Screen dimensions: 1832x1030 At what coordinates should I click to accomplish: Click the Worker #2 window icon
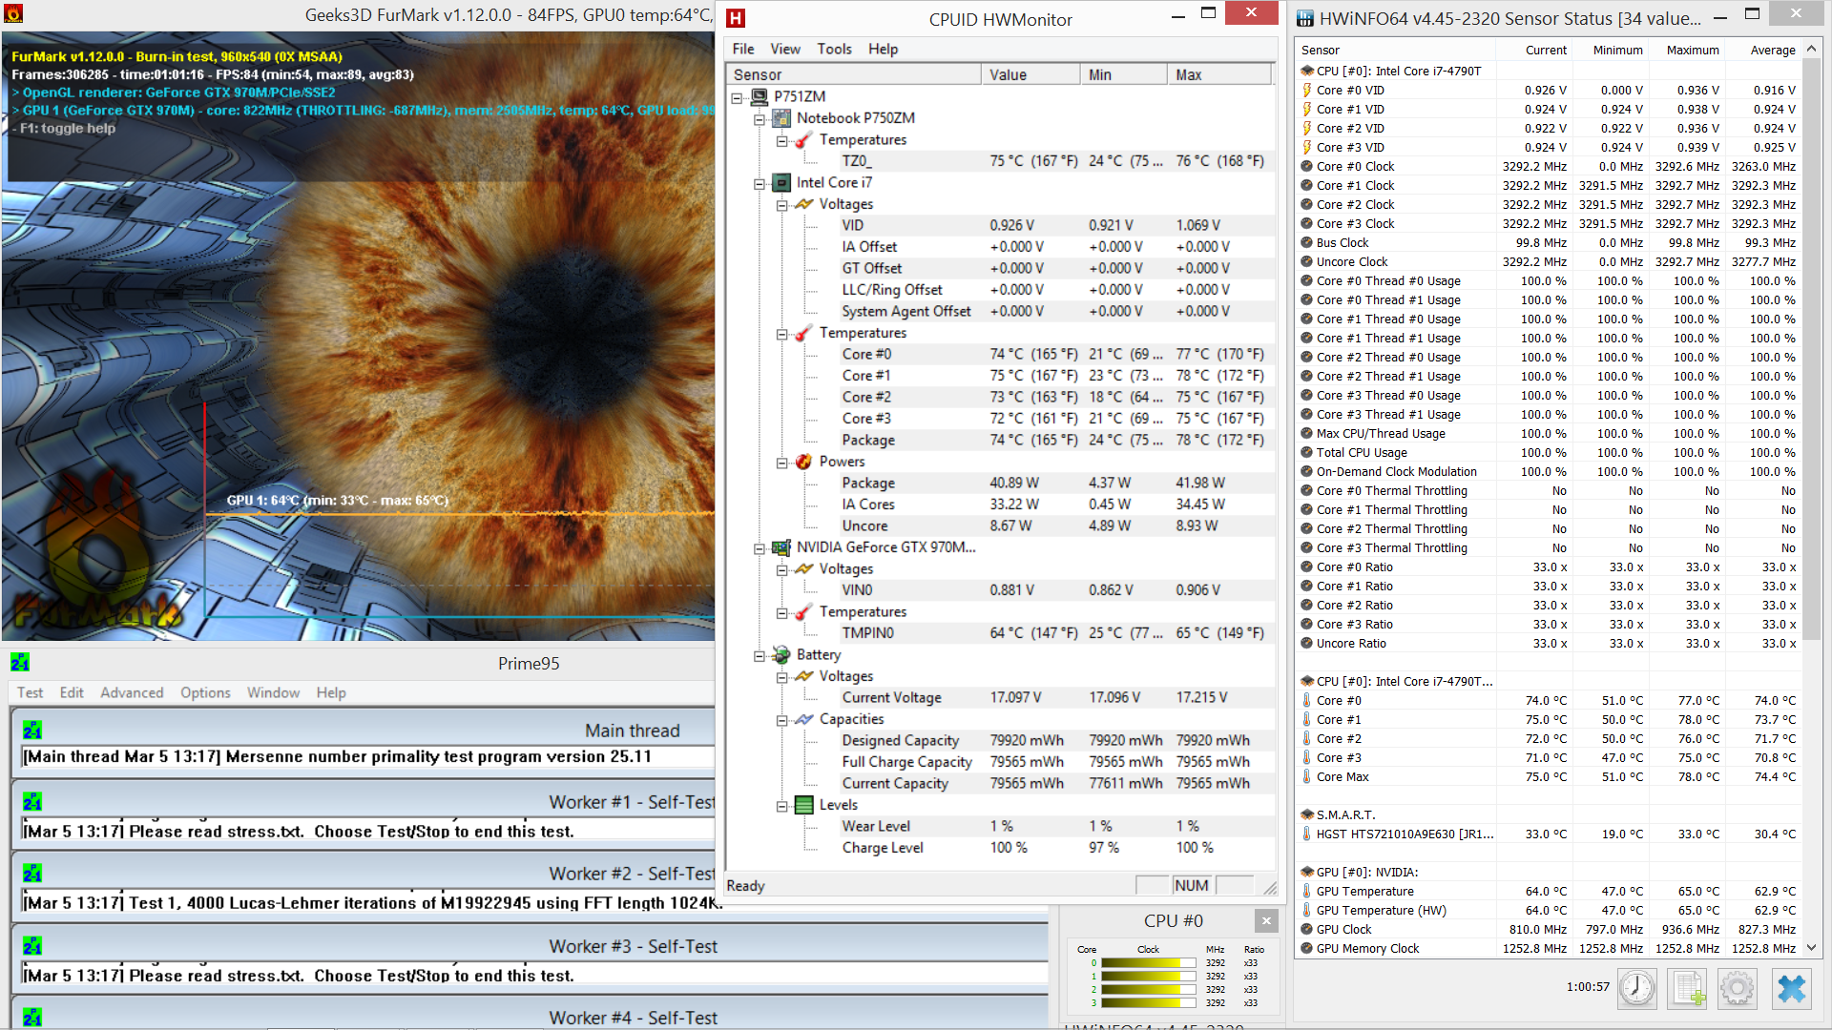click(x=32, y=874)
